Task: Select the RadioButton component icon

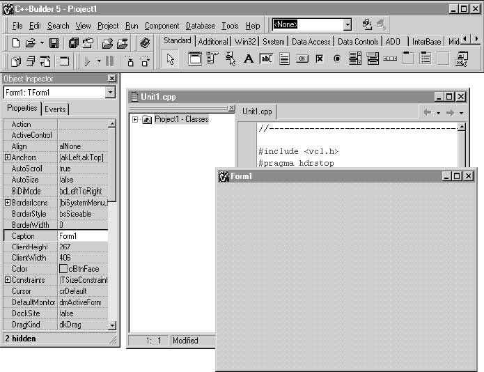Action: click(337, 59)
